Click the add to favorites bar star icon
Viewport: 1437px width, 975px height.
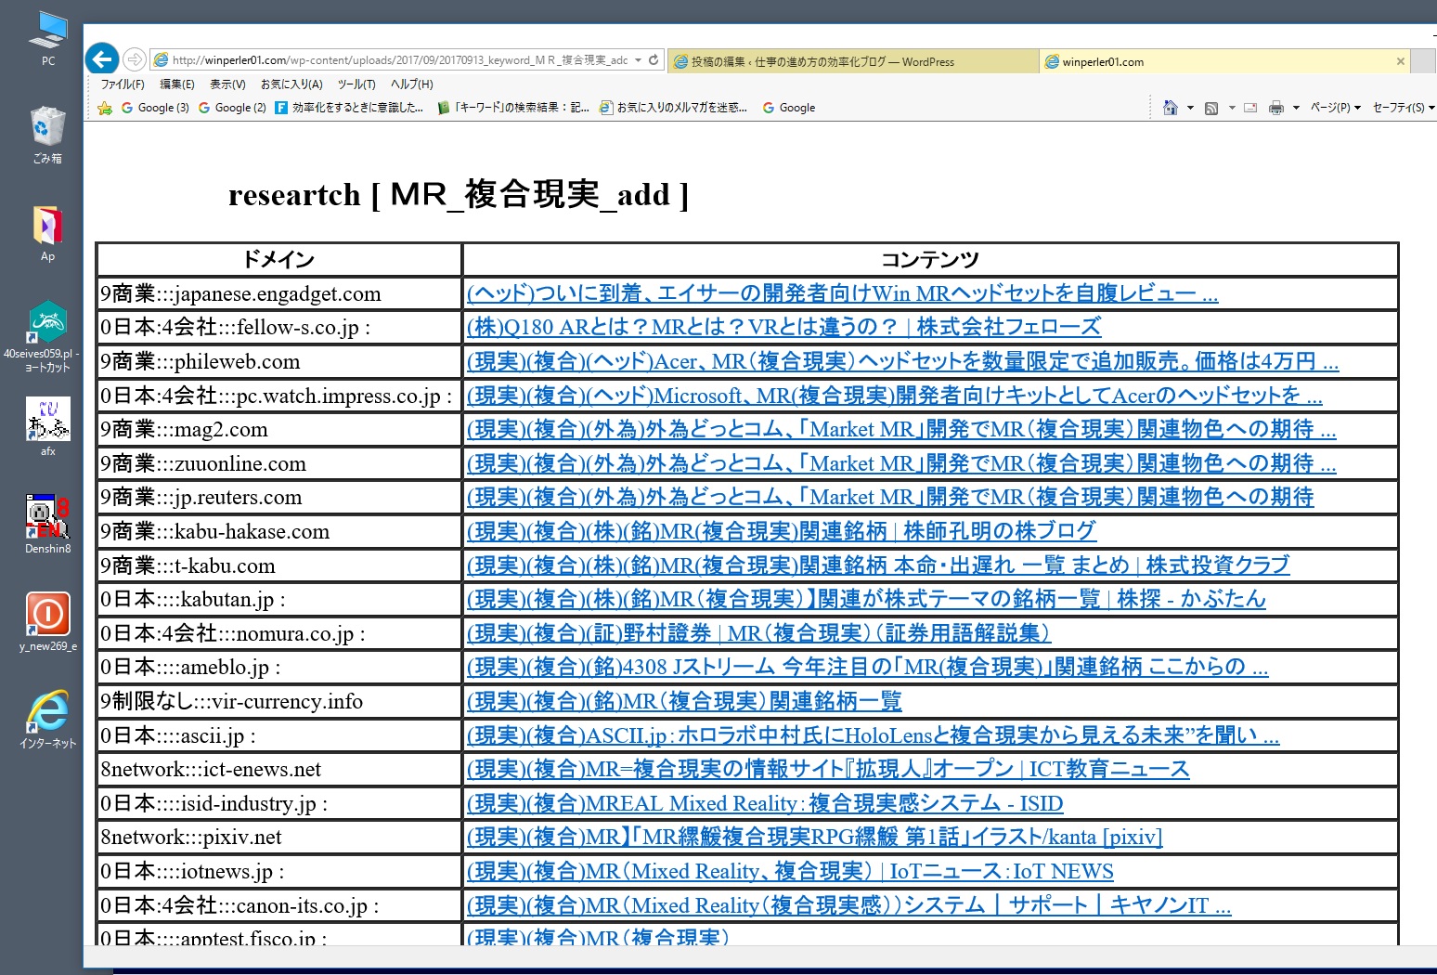tap(105, 108)
